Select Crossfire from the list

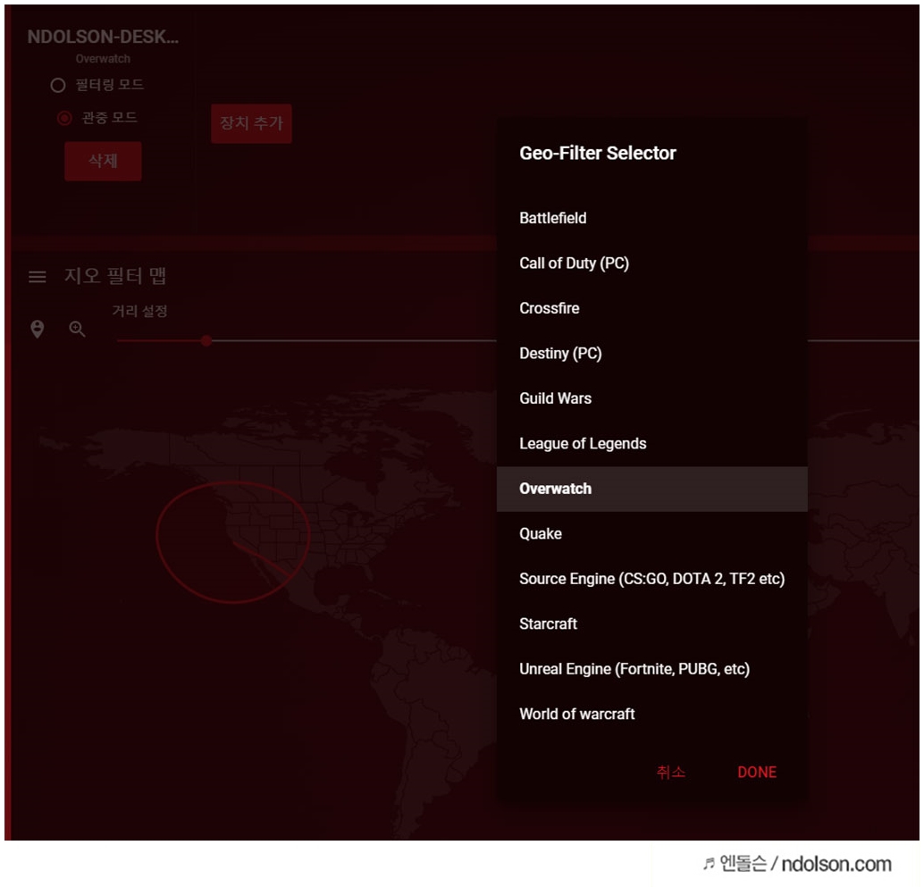pos(651,308)
